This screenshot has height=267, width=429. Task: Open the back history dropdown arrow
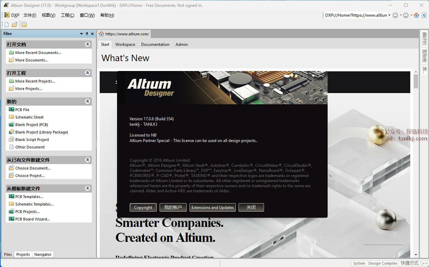point(400,15)
